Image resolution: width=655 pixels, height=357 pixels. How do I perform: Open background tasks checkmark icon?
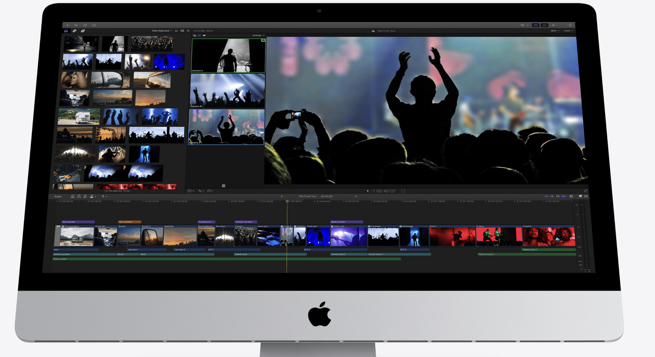[x=85, y=25]
